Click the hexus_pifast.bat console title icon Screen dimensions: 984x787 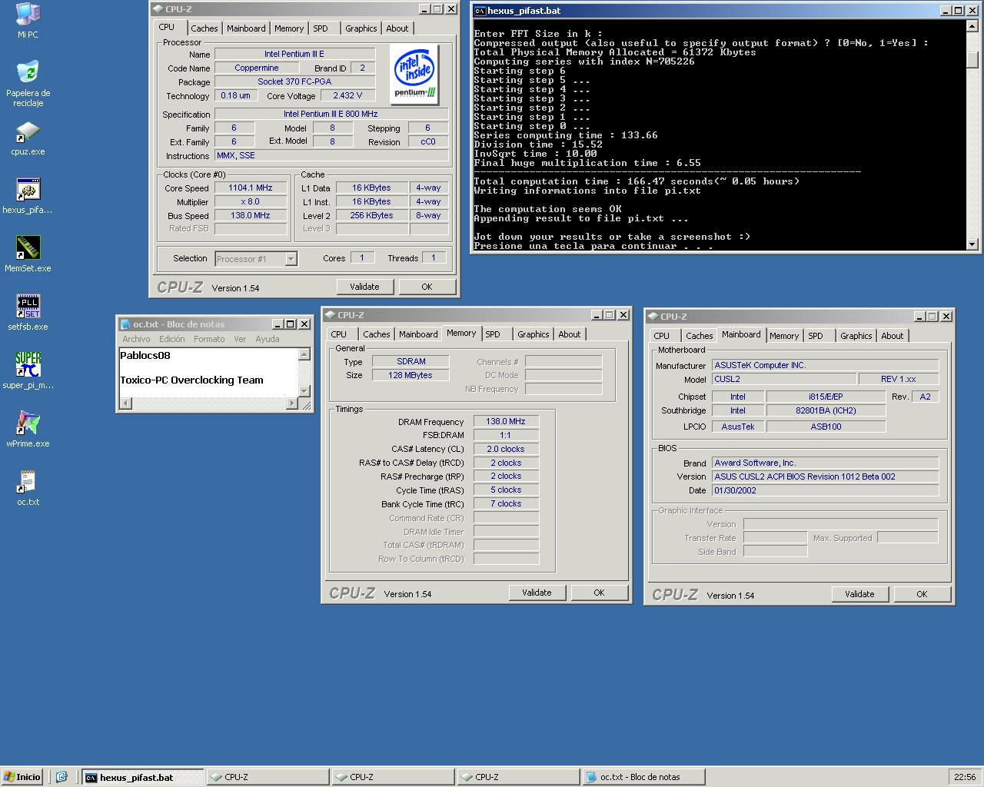click(x=480, y=11)
